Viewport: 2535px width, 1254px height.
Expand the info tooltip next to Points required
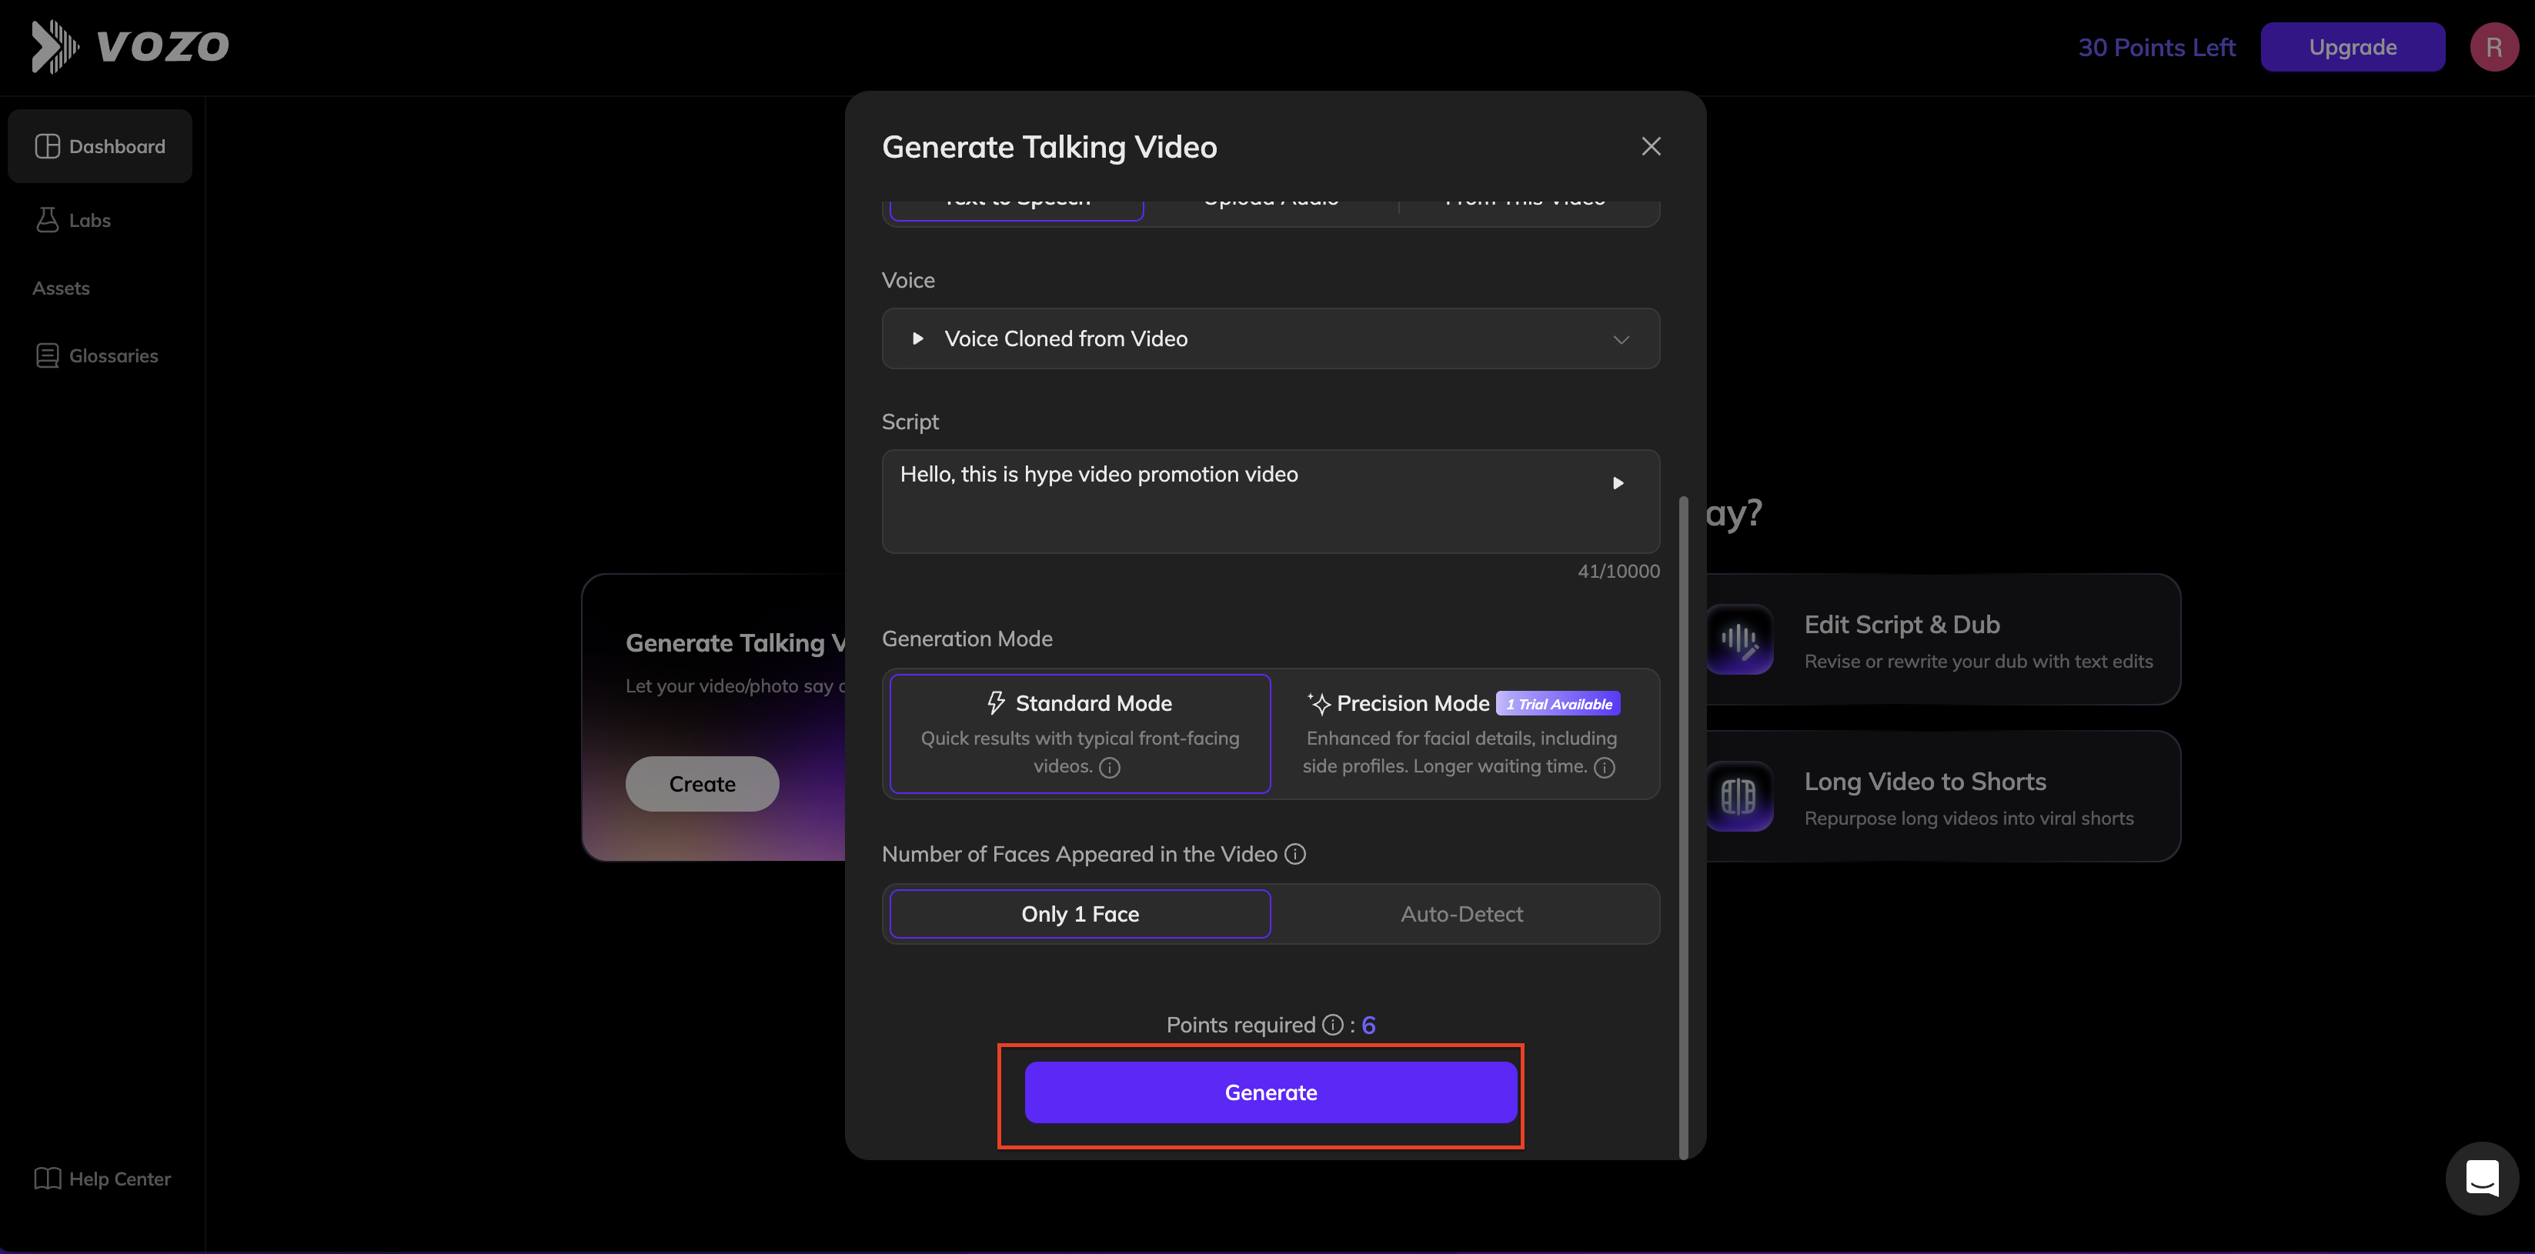(x=1332, y=1024)
